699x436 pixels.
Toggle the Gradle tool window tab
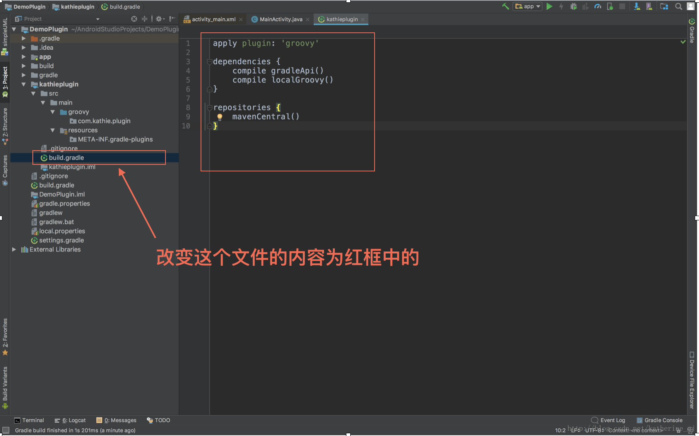tap(692, 30)
